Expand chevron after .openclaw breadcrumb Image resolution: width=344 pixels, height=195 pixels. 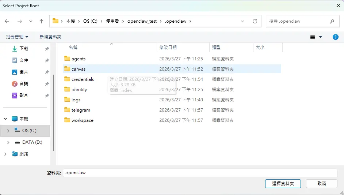190,21
